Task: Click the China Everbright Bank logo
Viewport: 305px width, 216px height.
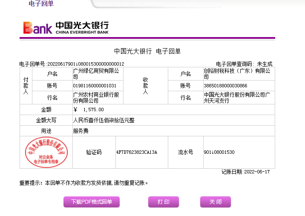Action: click(66, 27)
